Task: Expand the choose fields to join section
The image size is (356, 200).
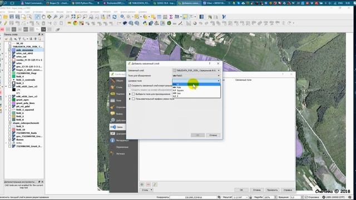Action: (130, 94)
